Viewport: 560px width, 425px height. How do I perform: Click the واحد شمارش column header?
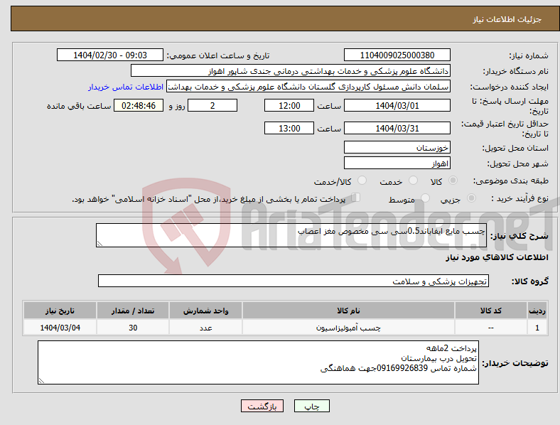[205, 311]
